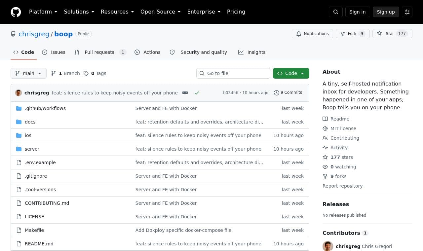View the MIT license link

[x=339, y=128]
